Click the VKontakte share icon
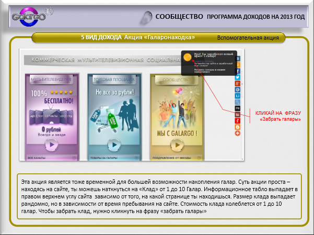The width and height of the screenshot is (314, 235). [238, 58]
